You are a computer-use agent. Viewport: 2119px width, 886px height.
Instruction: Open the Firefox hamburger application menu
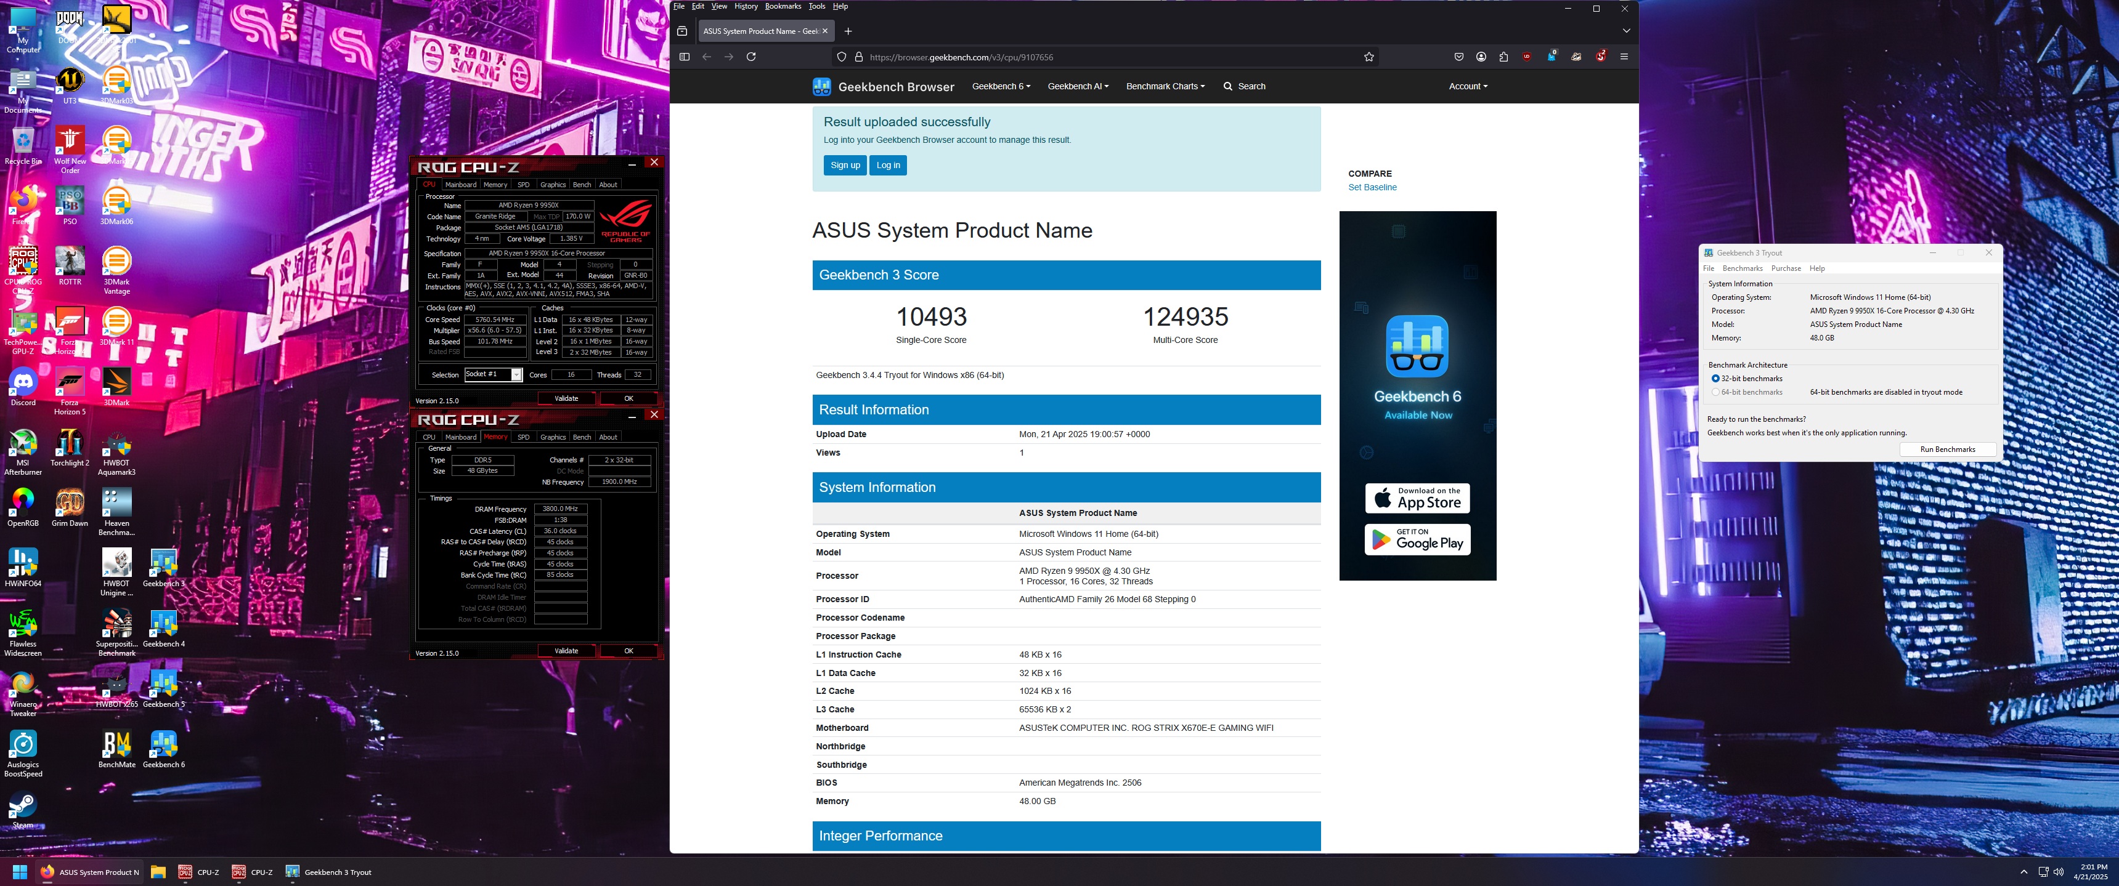coord(1624,57)
